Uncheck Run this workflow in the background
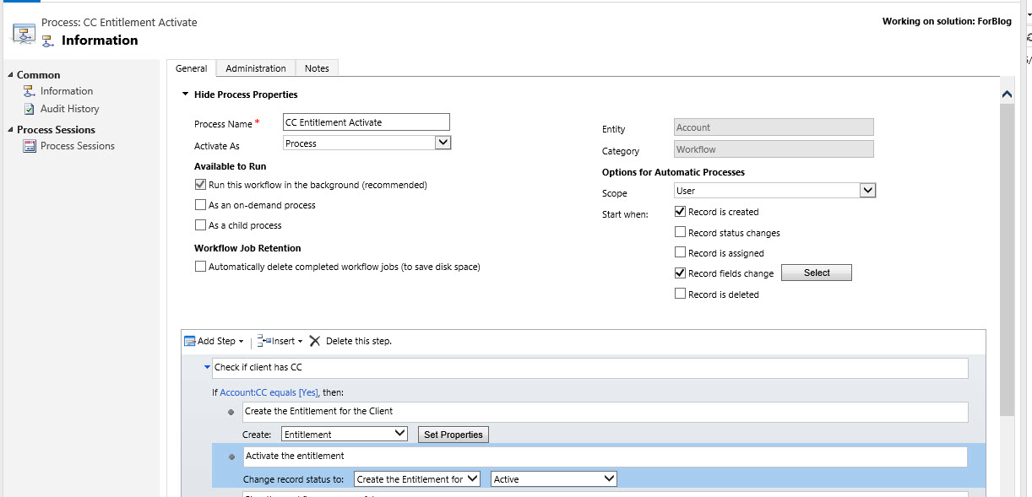This screenshot has height=497, width=1032. click(200, 185)
